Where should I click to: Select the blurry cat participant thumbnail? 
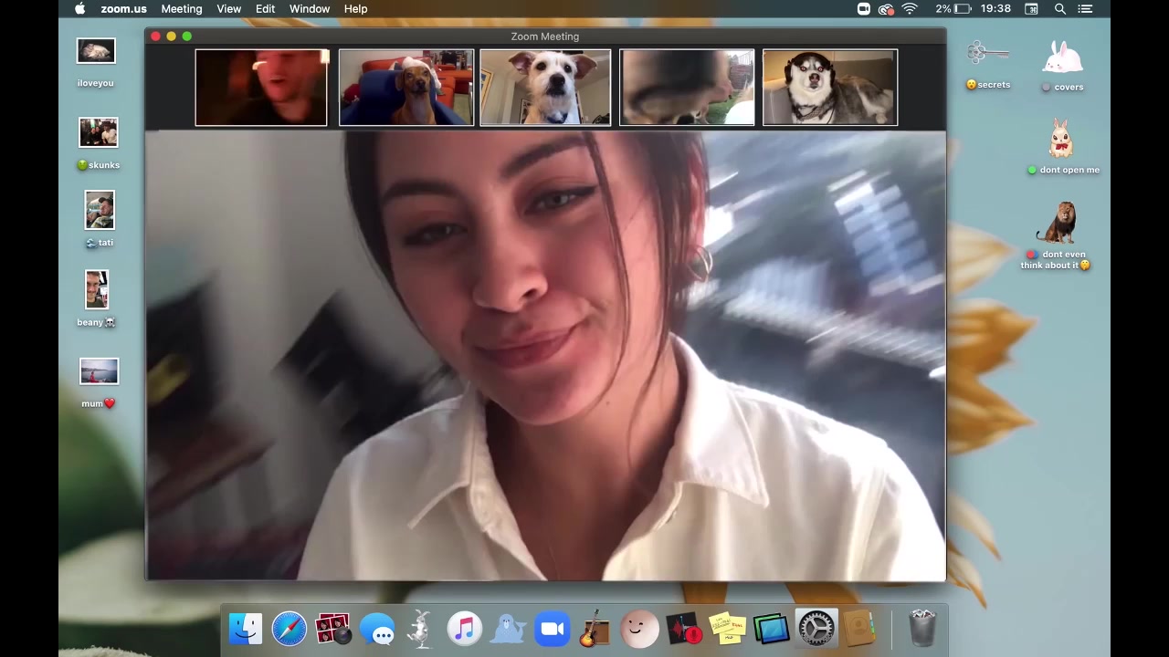(x=688, y=88)
